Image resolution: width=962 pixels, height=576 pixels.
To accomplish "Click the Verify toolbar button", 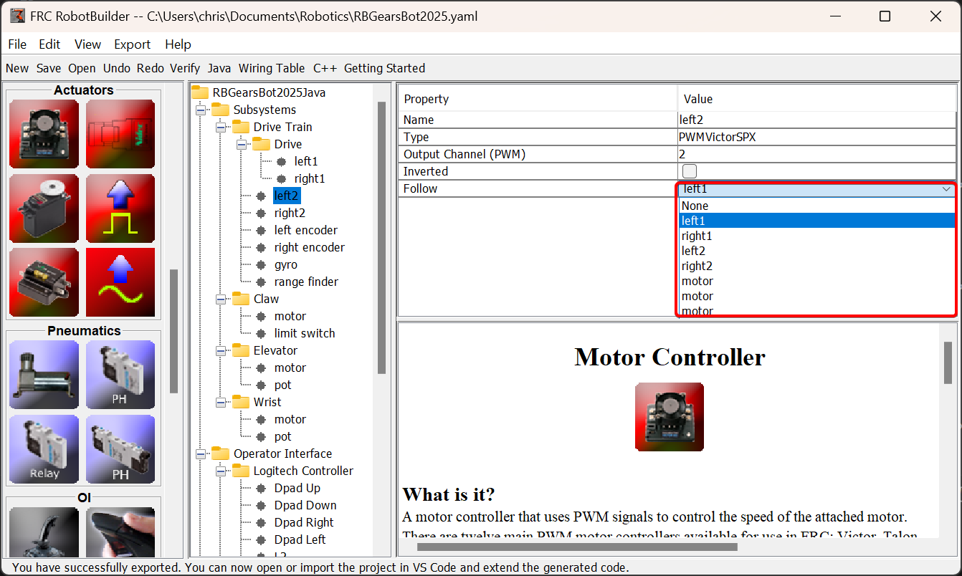I will [185, 68].
